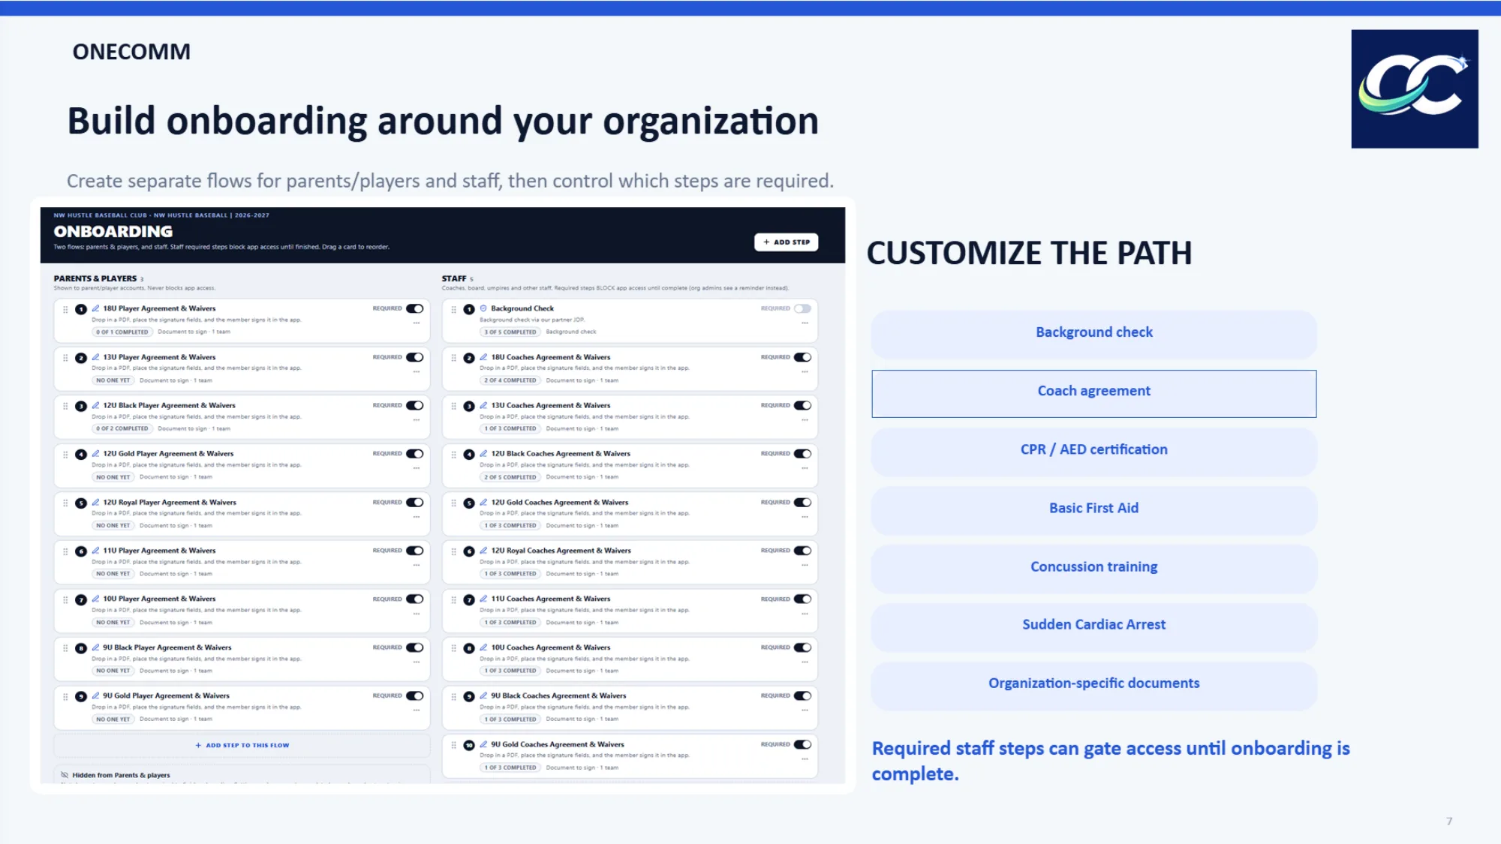Click pen icon of 13U Player Agreement & Waivers
The width and height of the screenshot is (1501, 844).
click(x=96, y=357)
